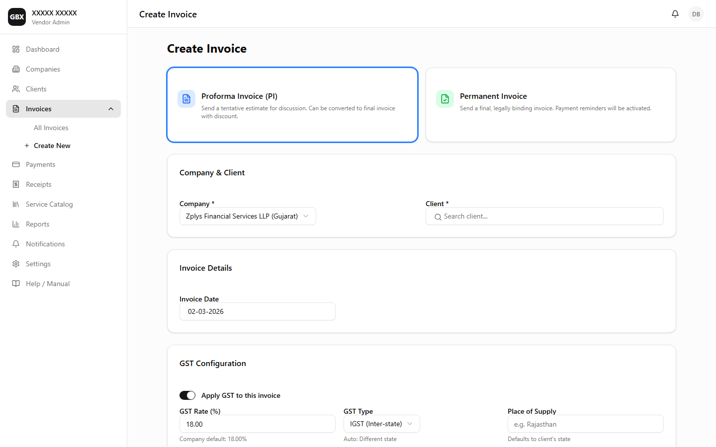The height and width of the screenshot is (447, 716).
Task: Click 'Company default: 18.00%' hint text
Action: tap(213, 439)
